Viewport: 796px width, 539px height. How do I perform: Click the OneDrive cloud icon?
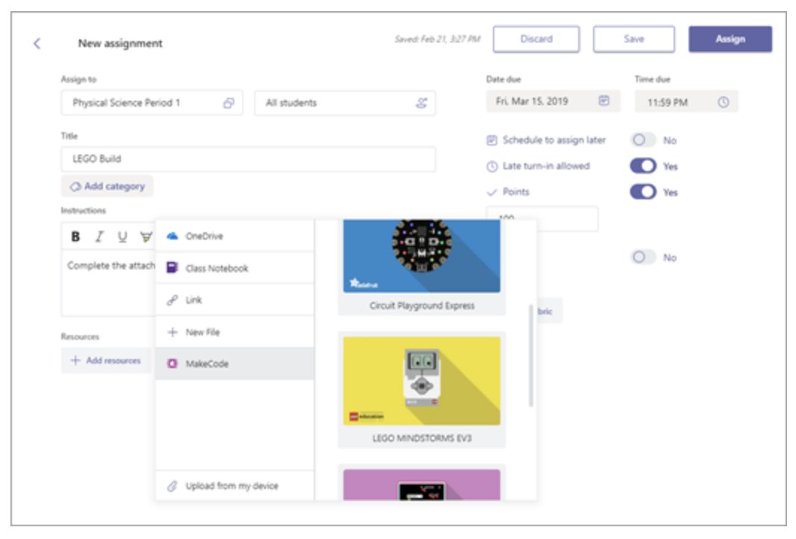pyautogui.click(x=172, y=236)
